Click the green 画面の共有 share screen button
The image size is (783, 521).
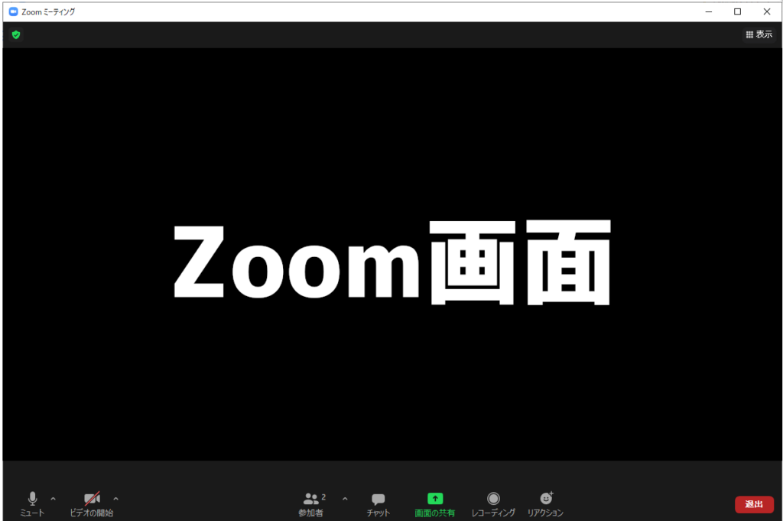(435, 504)
